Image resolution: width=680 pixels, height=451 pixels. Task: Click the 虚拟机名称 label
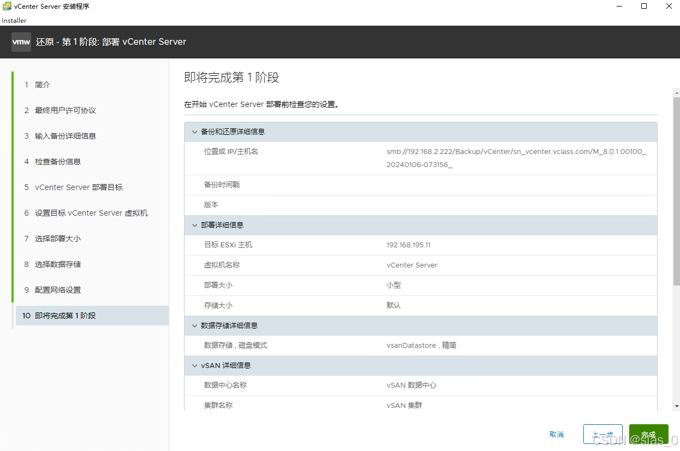222,265
